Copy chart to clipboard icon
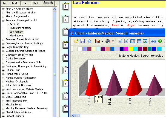 (89, 41)
